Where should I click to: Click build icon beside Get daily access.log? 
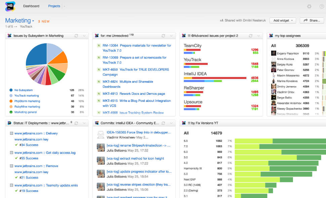click(11, 153)
